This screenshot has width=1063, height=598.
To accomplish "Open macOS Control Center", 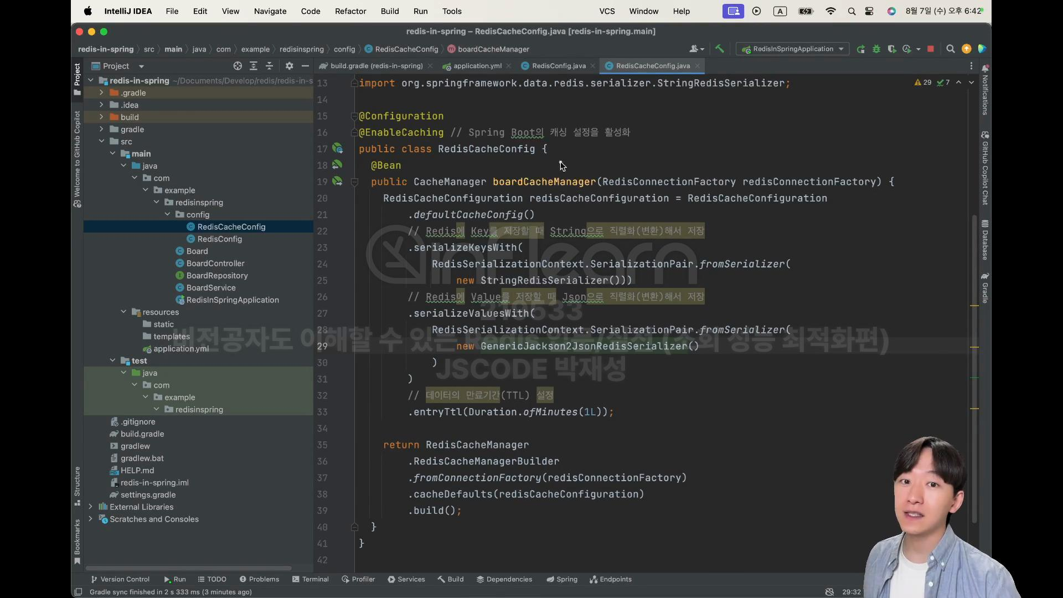I will [x=869, y=11].
